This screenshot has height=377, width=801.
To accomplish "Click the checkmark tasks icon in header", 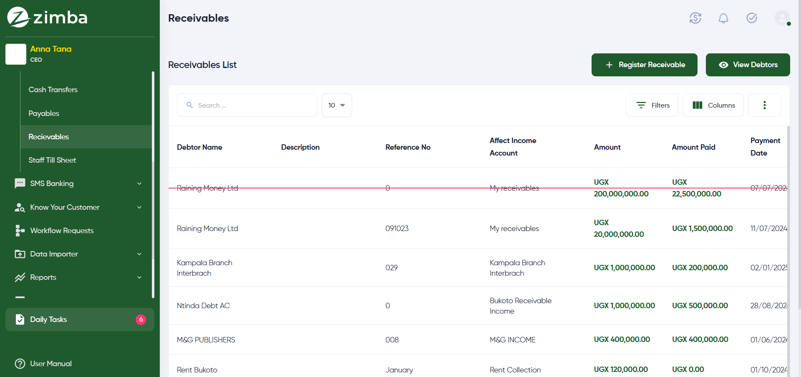I will point(752,18).
